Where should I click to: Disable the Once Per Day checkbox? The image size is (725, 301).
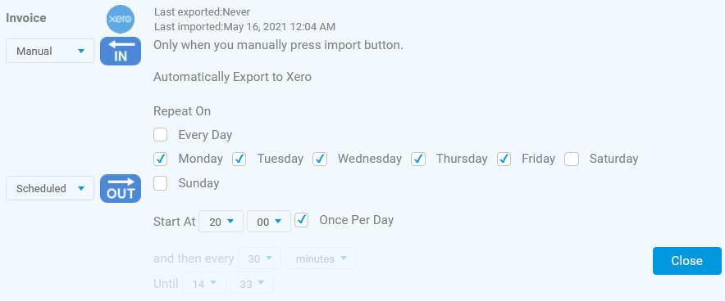click(x=302, y=220)
